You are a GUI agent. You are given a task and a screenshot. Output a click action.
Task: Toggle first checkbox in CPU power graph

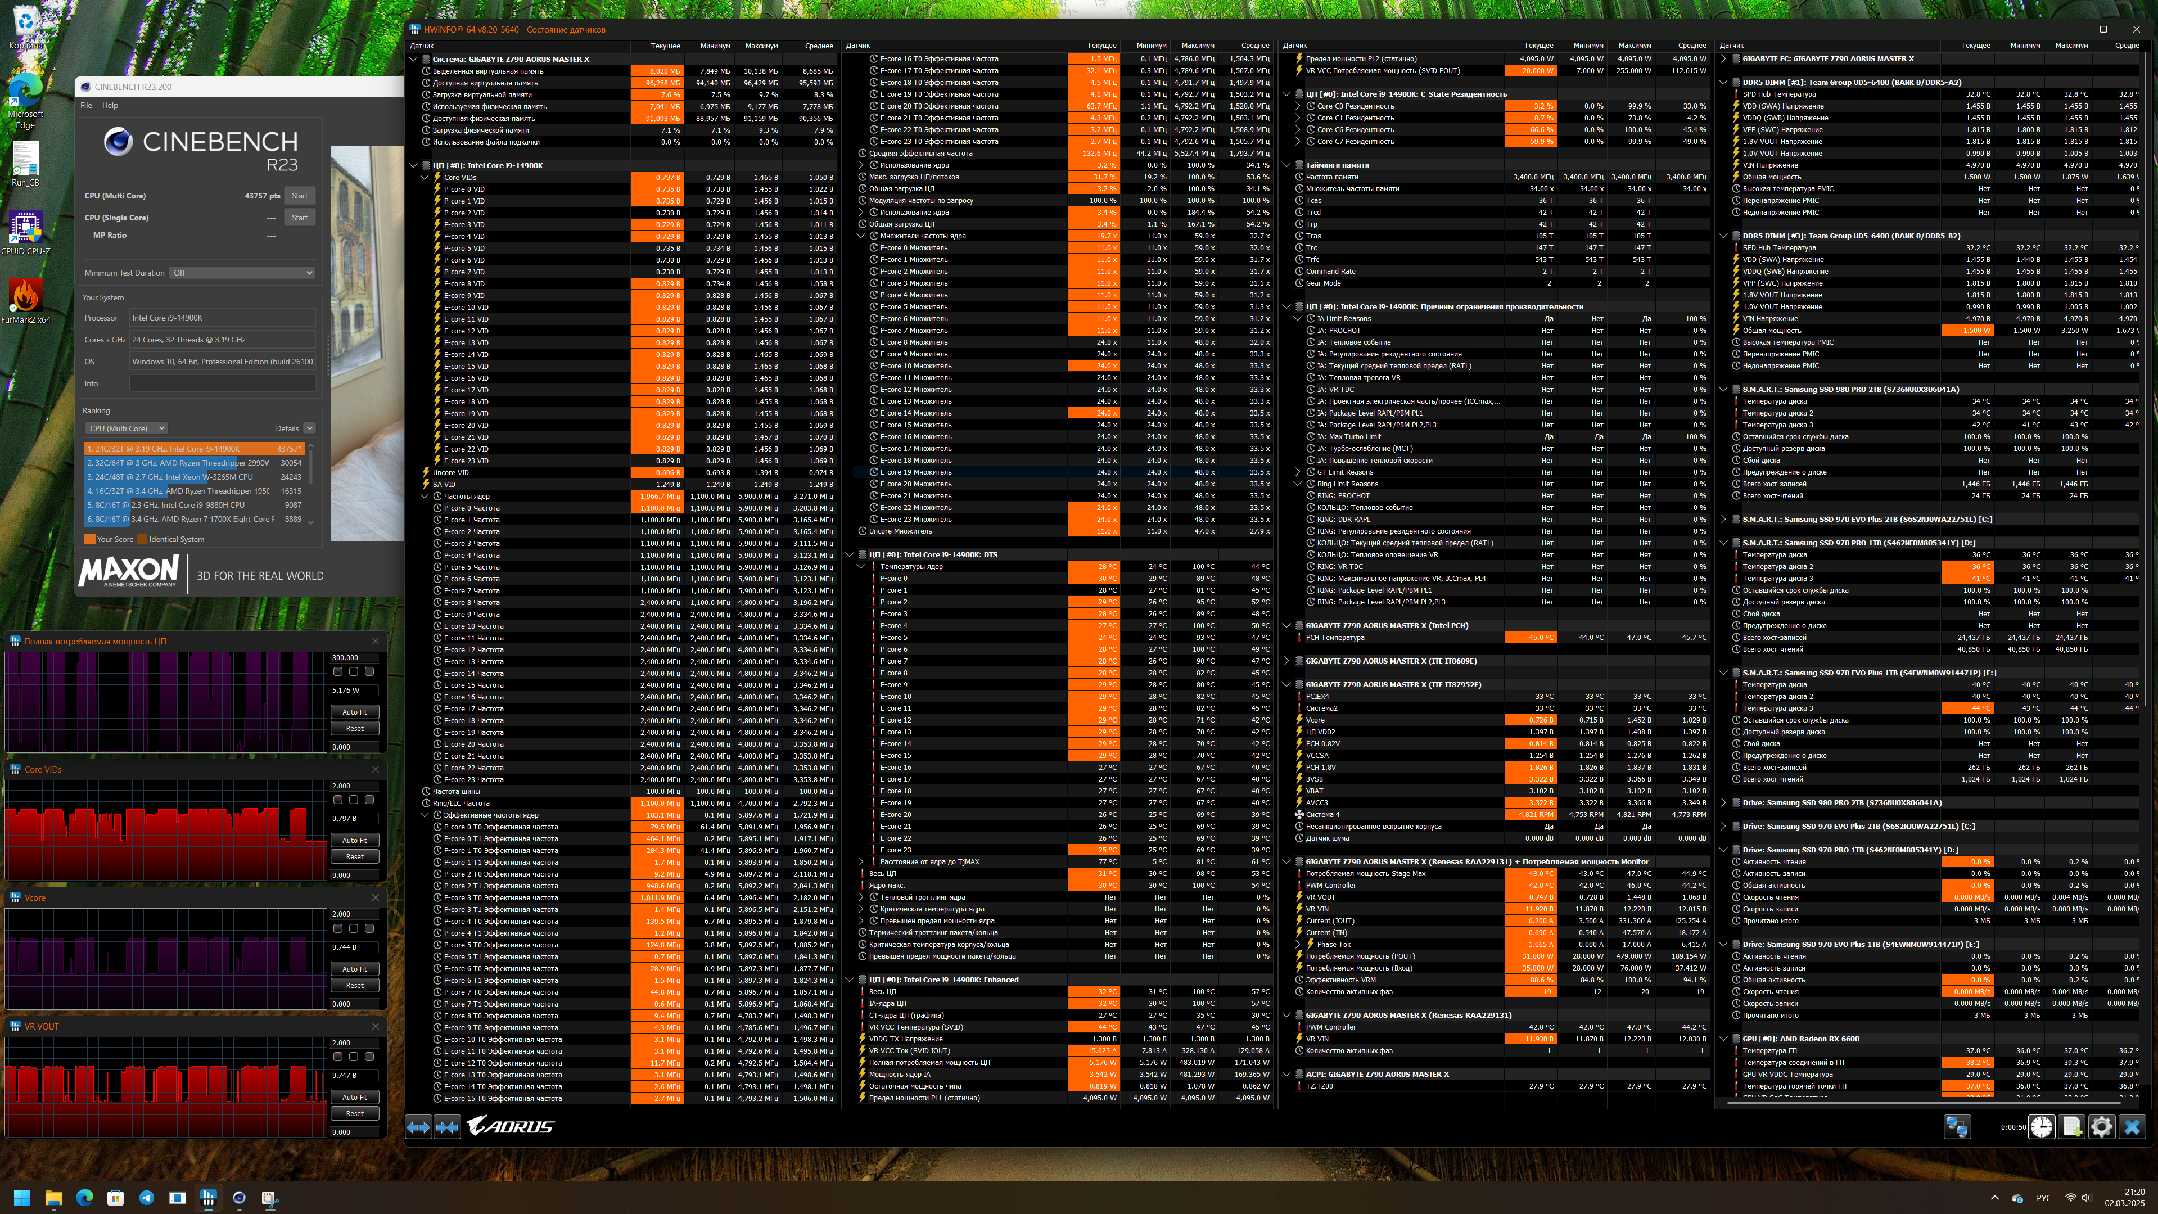[x=337, y=671]
